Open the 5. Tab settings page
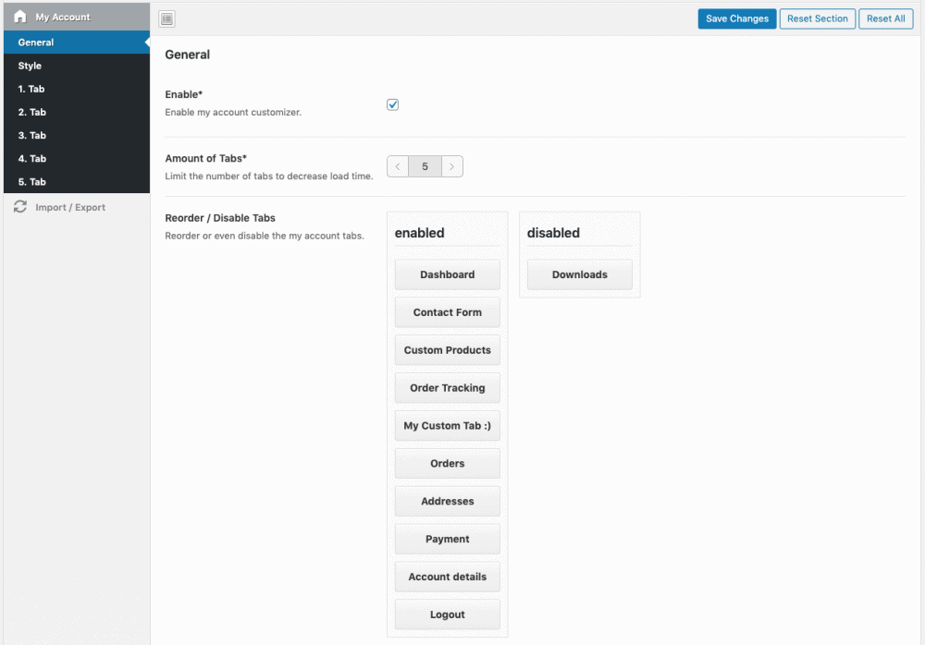 click(31, 181)
